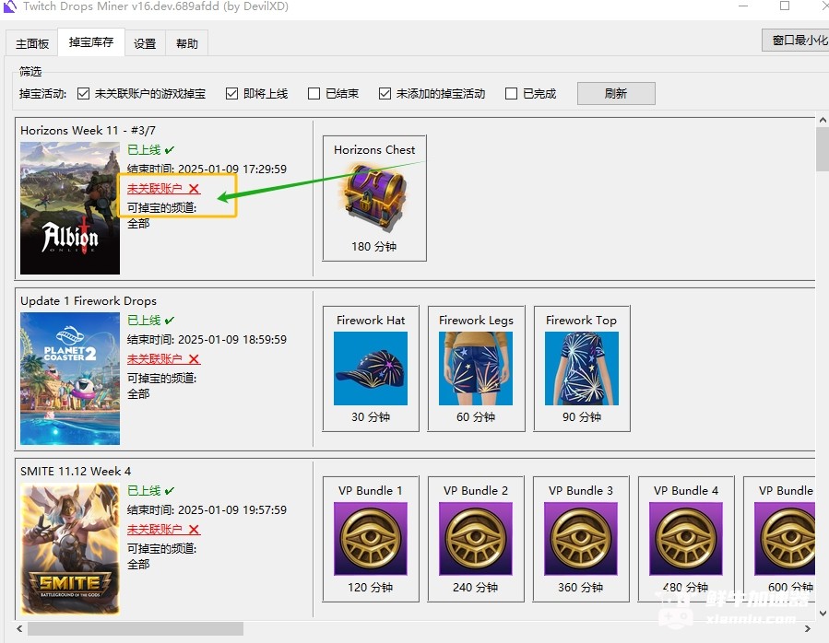Open the 帮助 tab

(186, 43)
